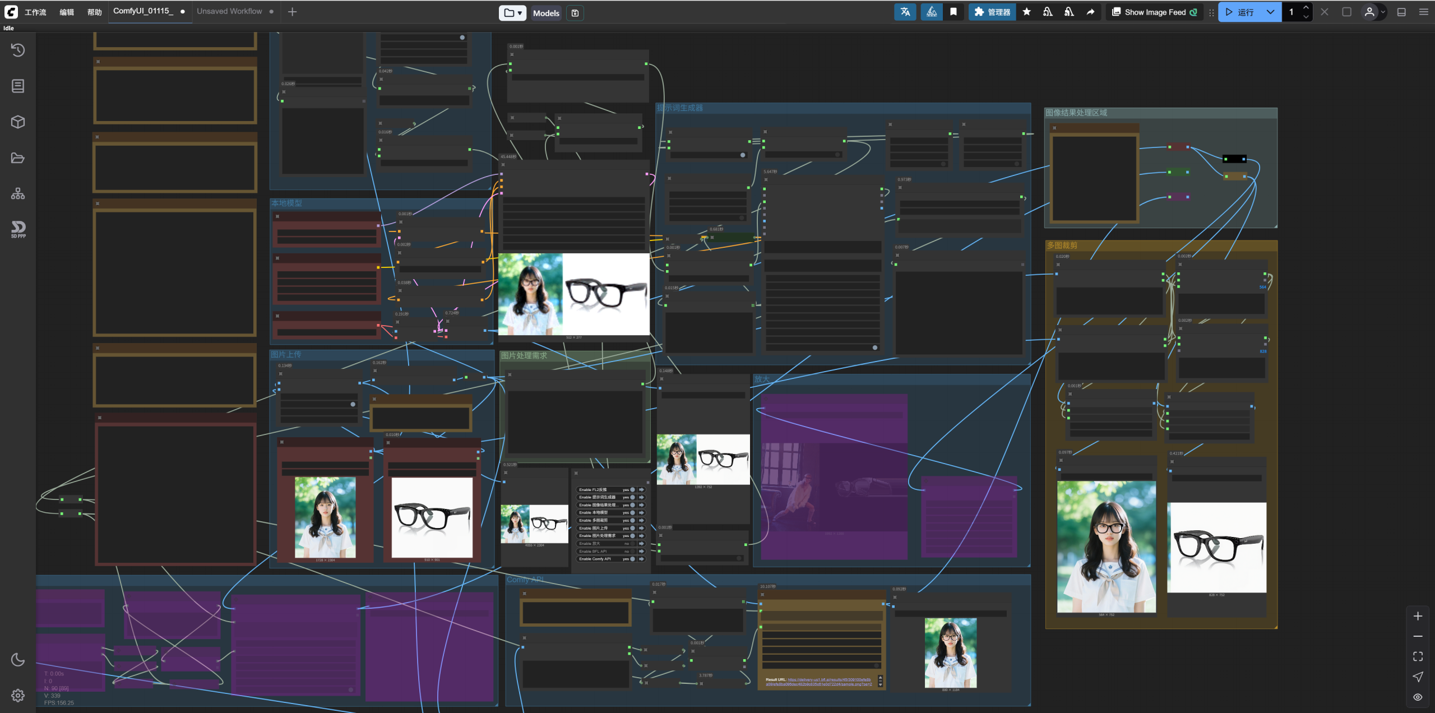Viewport: 1435px width, 713px height.
Task: Toggle dark theme with the moon icon
Action: pyautogui.click(x=18, y=659)
